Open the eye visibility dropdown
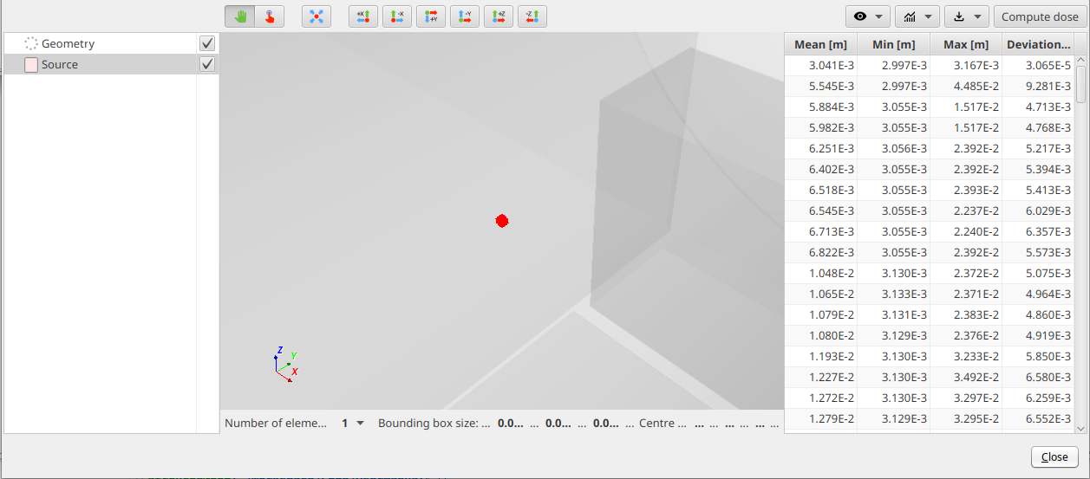Viewport: 1090px width, 479px height. click(868, 16)
